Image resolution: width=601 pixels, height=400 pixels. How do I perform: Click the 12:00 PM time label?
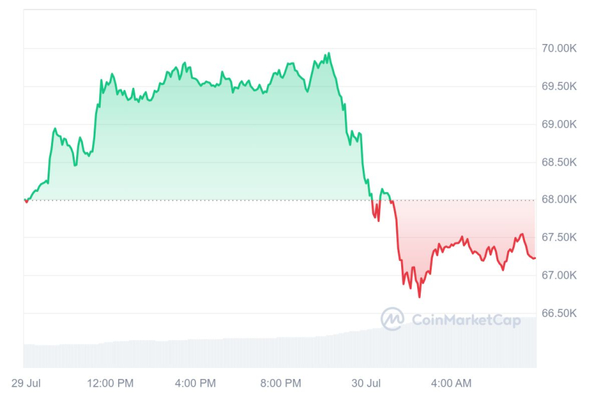tap(110, 383)
